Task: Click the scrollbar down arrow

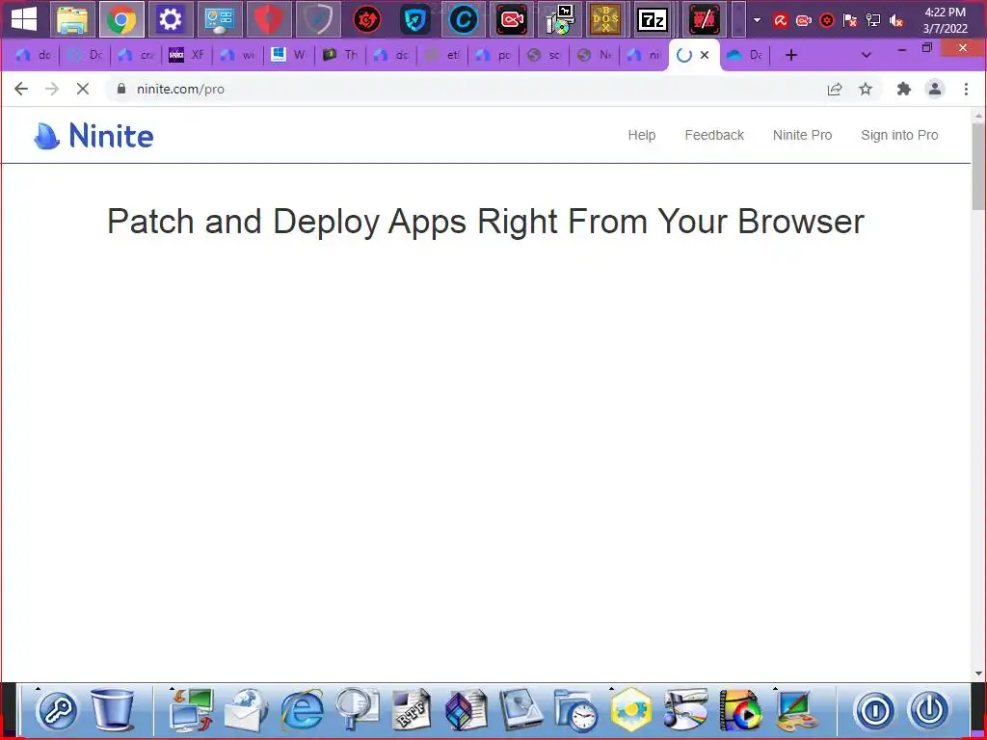Action: pos(978,674)
